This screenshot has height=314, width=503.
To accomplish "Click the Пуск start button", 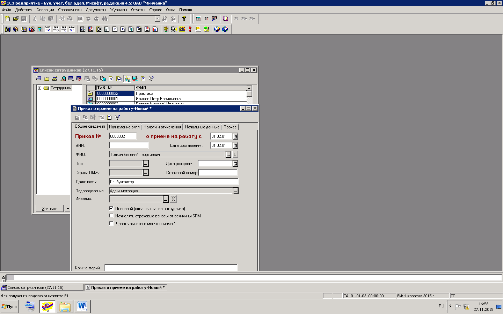I will coord(9,307).
